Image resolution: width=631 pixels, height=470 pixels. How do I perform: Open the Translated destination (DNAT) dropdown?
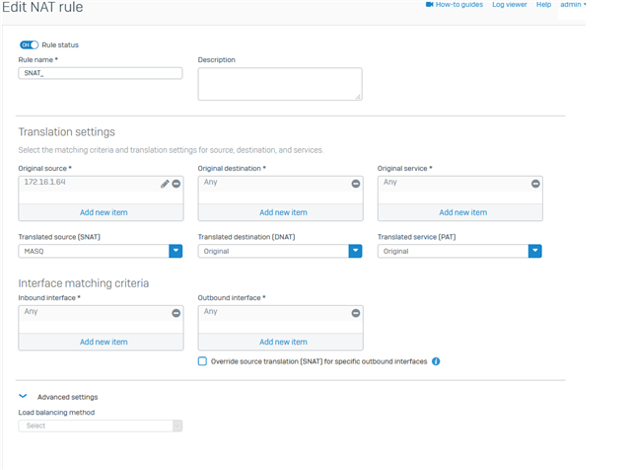[280, 251]
